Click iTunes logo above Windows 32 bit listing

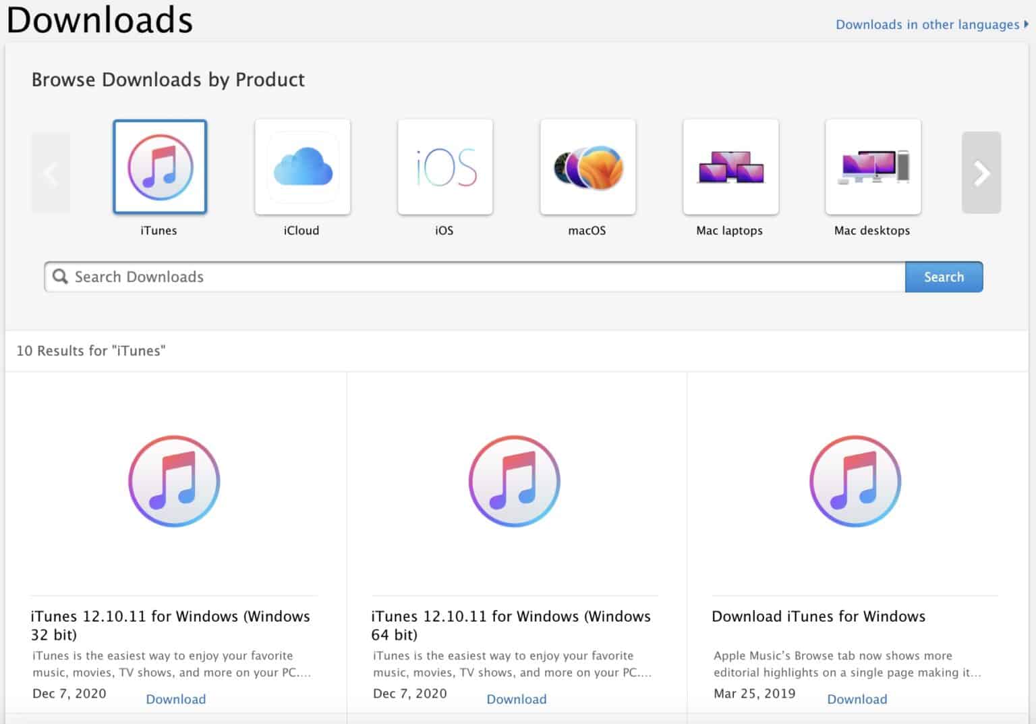point(174,481)
